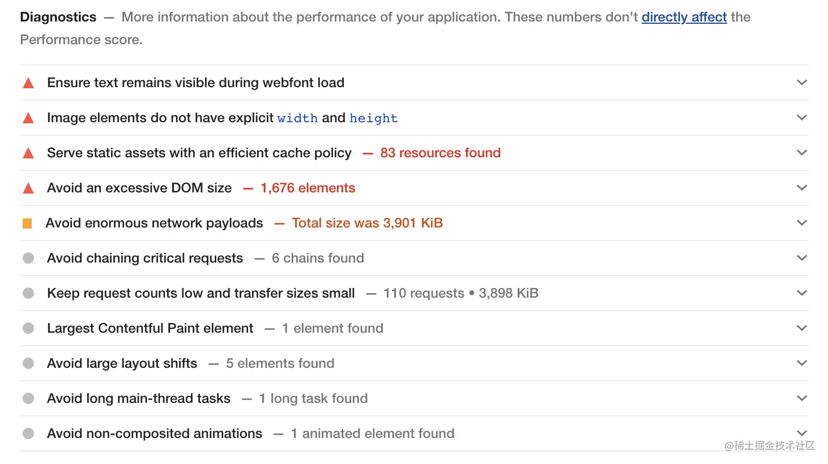Image resolution: width=828 pixels, height=464 pixels.
Task: Click red triangle next to Image elements audit
Action: [x=28, y=118]
